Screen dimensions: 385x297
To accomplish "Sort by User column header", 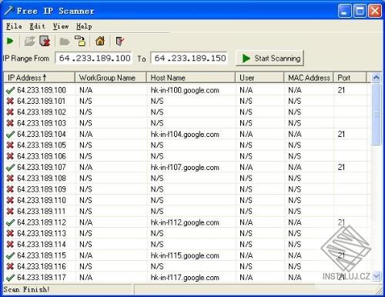I will click(x=259, y=78).
